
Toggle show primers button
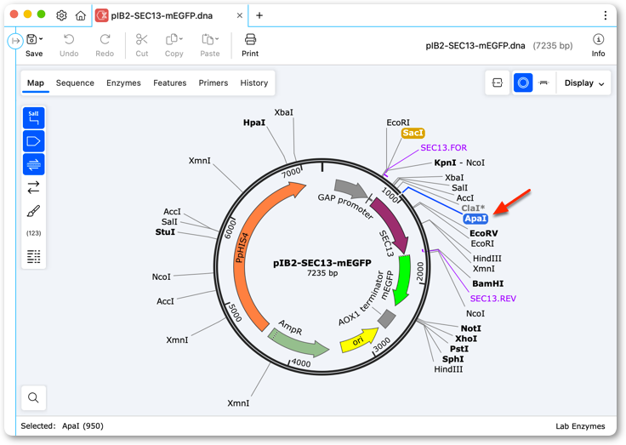coord(33,164)
